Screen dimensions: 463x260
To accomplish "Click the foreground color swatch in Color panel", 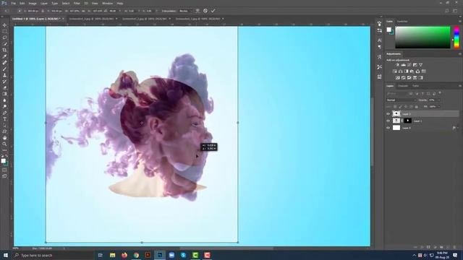I will pyautogui.click(x=389, y=30).
